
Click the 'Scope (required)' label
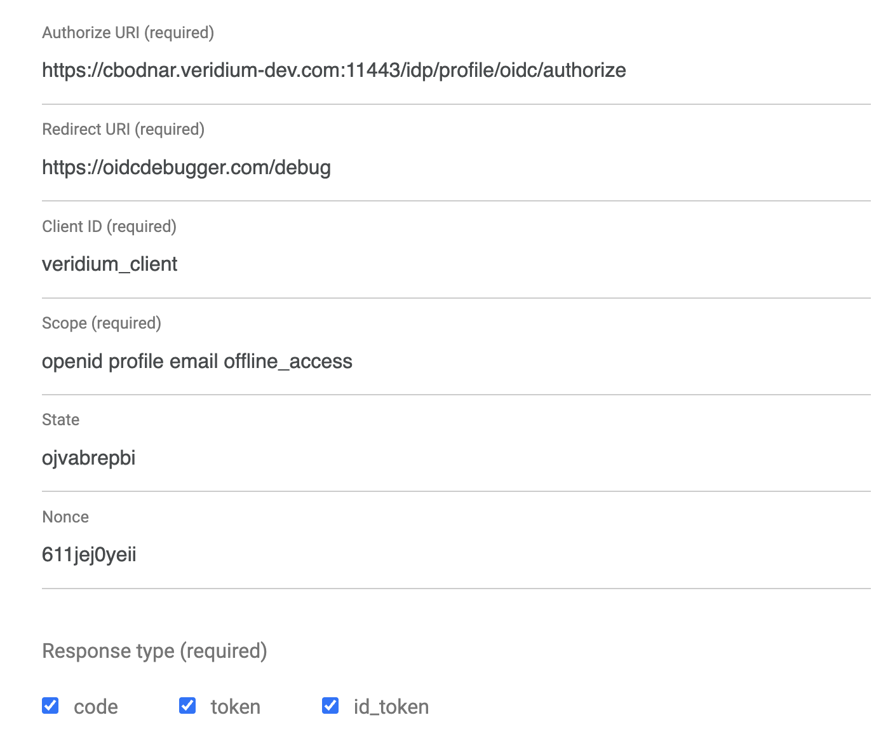pyautogui.click(x=102, y=323)
